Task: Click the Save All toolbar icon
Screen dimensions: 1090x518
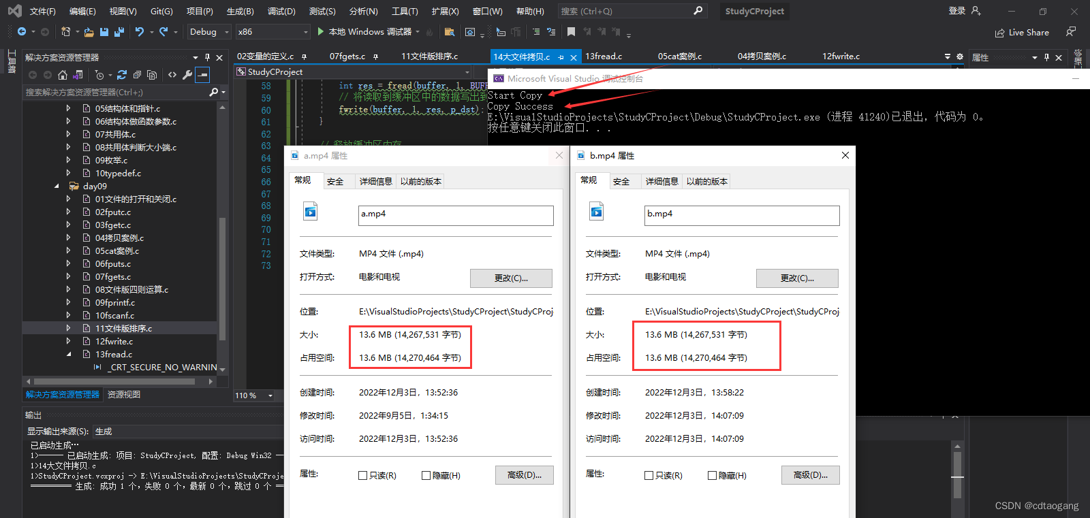Action: (x=119, y=32)
